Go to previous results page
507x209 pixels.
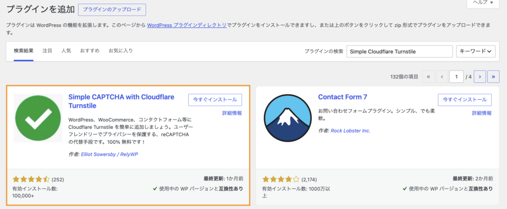(442, 77)
